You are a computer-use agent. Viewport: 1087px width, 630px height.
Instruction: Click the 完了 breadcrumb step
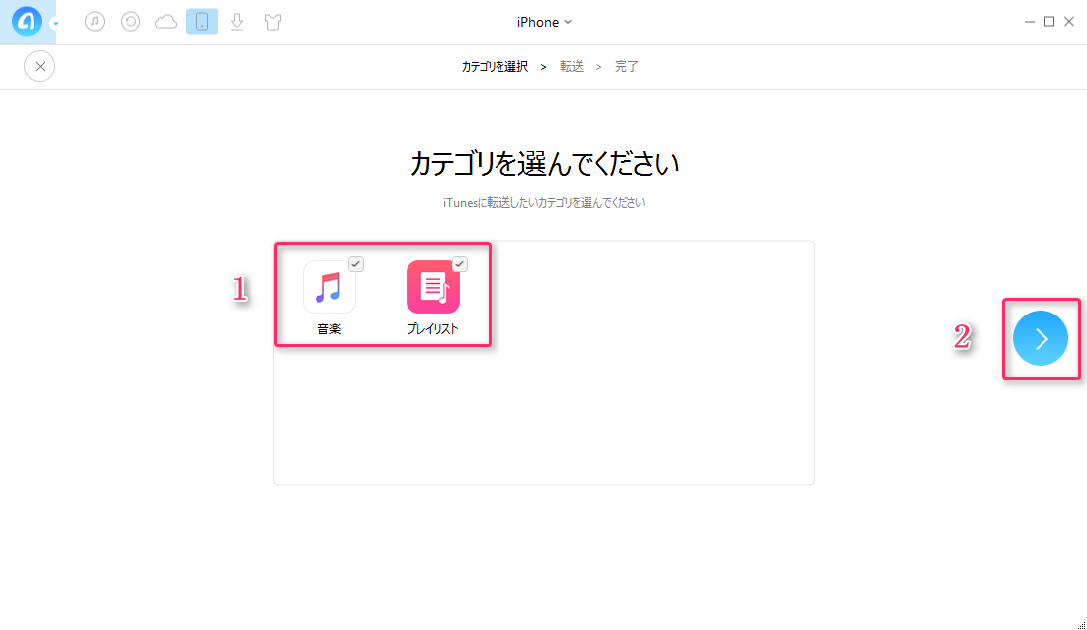click(627, 67)
